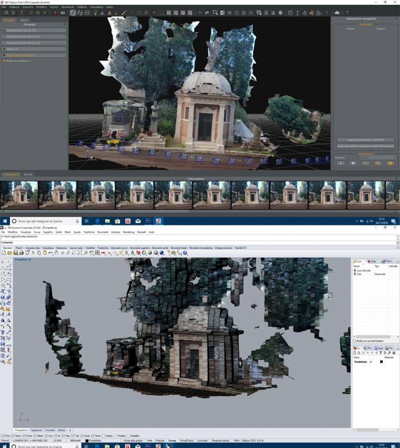400x448 pixels.
Task: Click the undo arrow in Zephyr toolbar
Action: click(200, 12)
